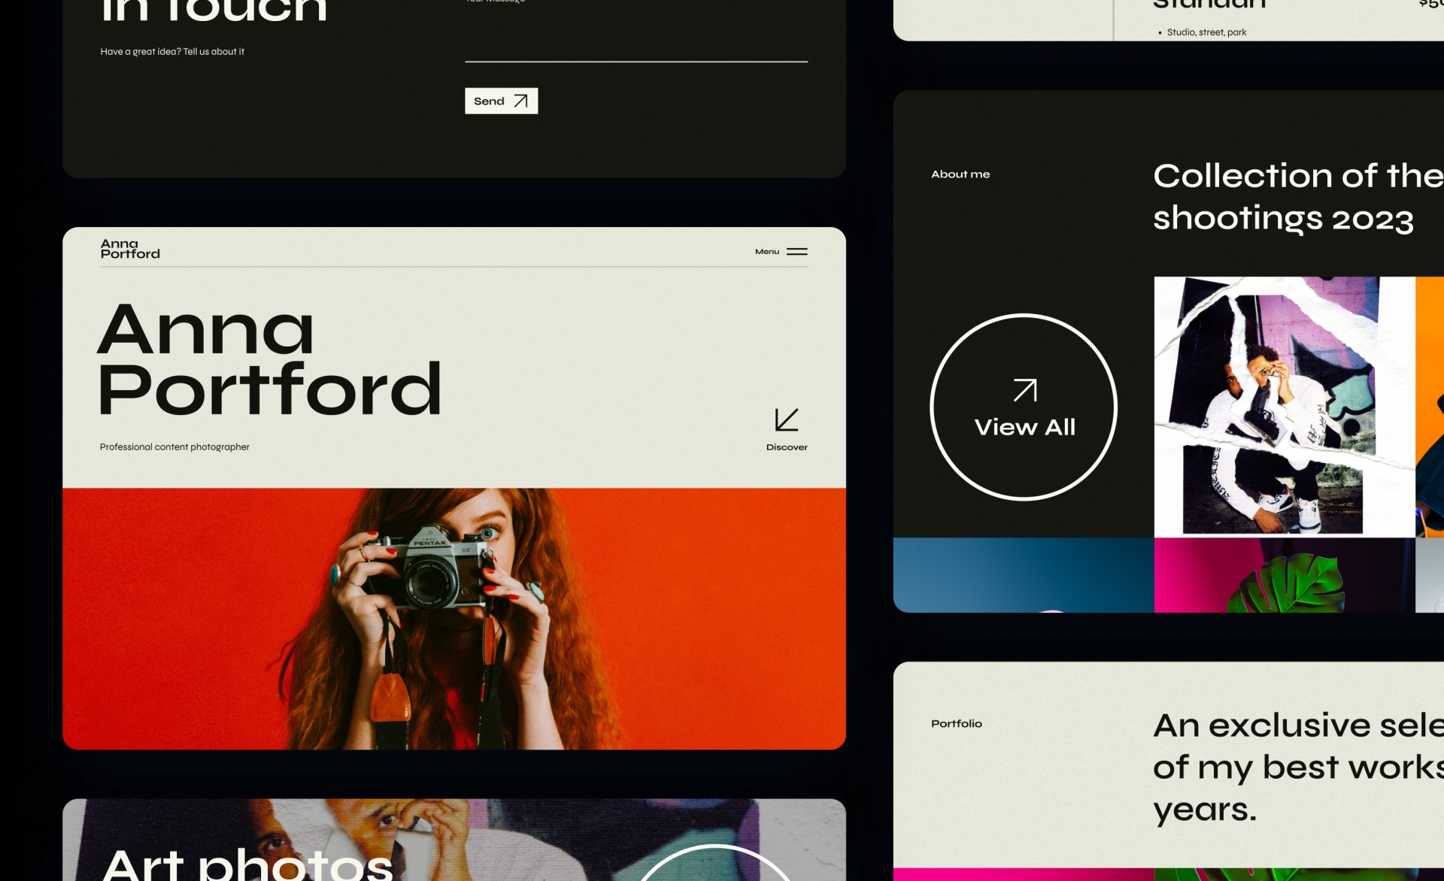This screenshot has height=881, width=1444.
Task: Open the hamburger menu icon
Action: click(796, 252)
